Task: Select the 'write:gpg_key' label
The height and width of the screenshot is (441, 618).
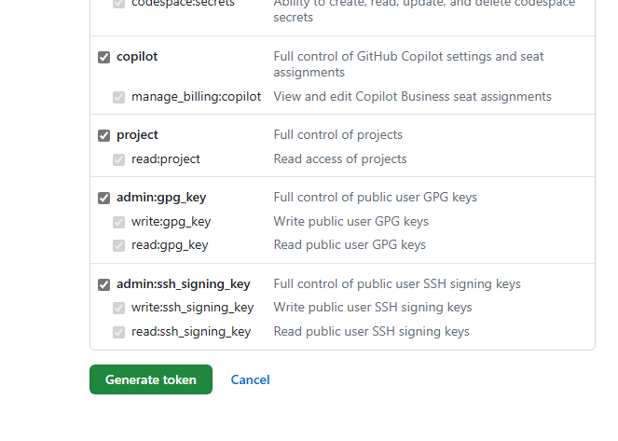Action: point(172,222)
